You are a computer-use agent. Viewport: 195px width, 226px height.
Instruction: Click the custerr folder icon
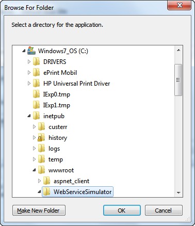[42, 127]
